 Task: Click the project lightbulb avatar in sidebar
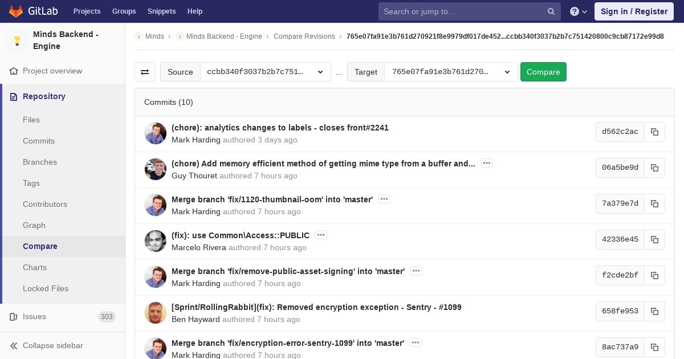17,40
